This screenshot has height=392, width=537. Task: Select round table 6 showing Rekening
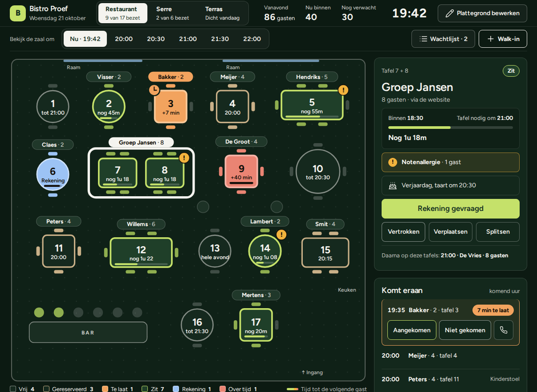[x=53, y=174]
